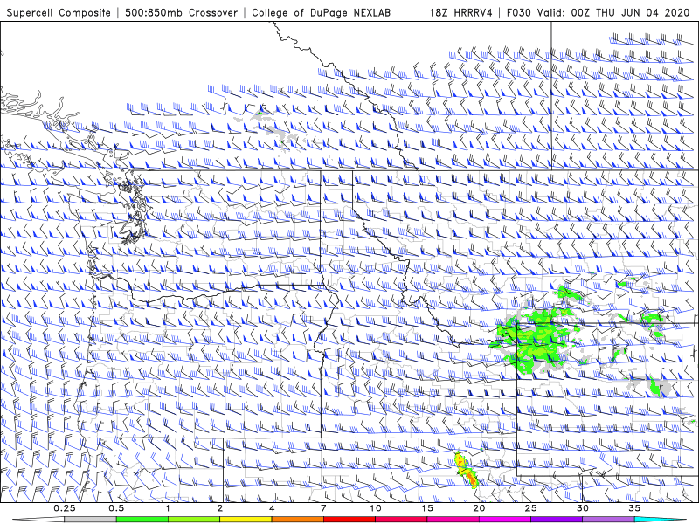Screen dimensions: 699x524
Task: Click the legend value 7
Action: pos(323,508)
